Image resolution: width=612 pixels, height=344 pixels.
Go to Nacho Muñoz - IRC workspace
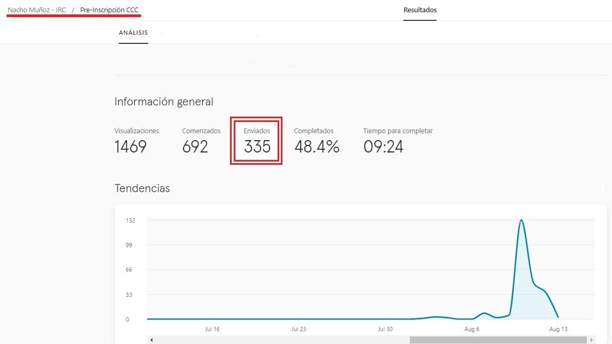pyautogui.click(x=37, y=10)
